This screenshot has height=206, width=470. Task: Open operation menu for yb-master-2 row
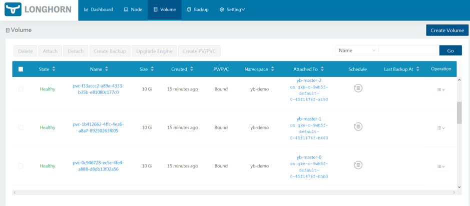point(440,89)
